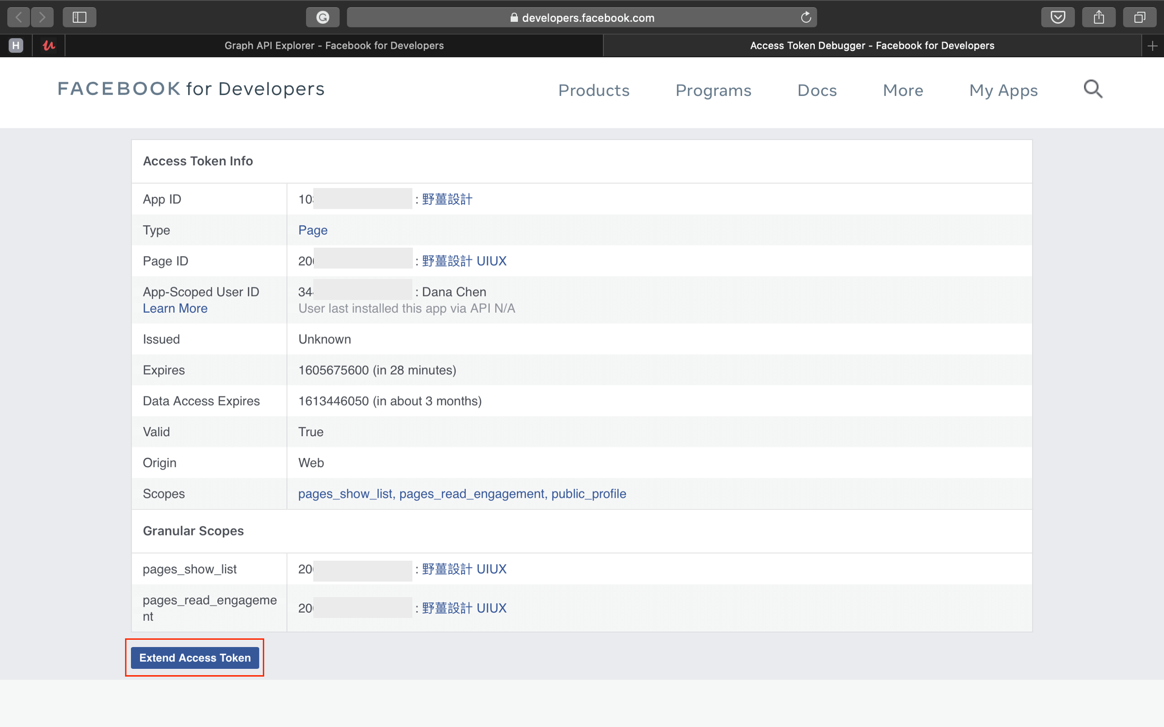Open the Programs menu

coord(713,90)
